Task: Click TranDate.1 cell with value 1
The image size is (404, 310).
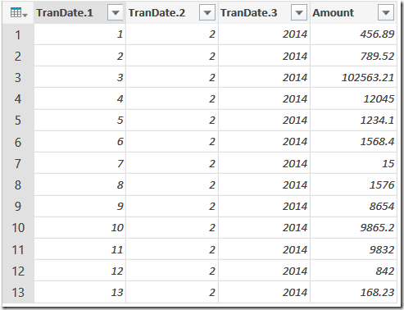Action: (x=79, y=34)
